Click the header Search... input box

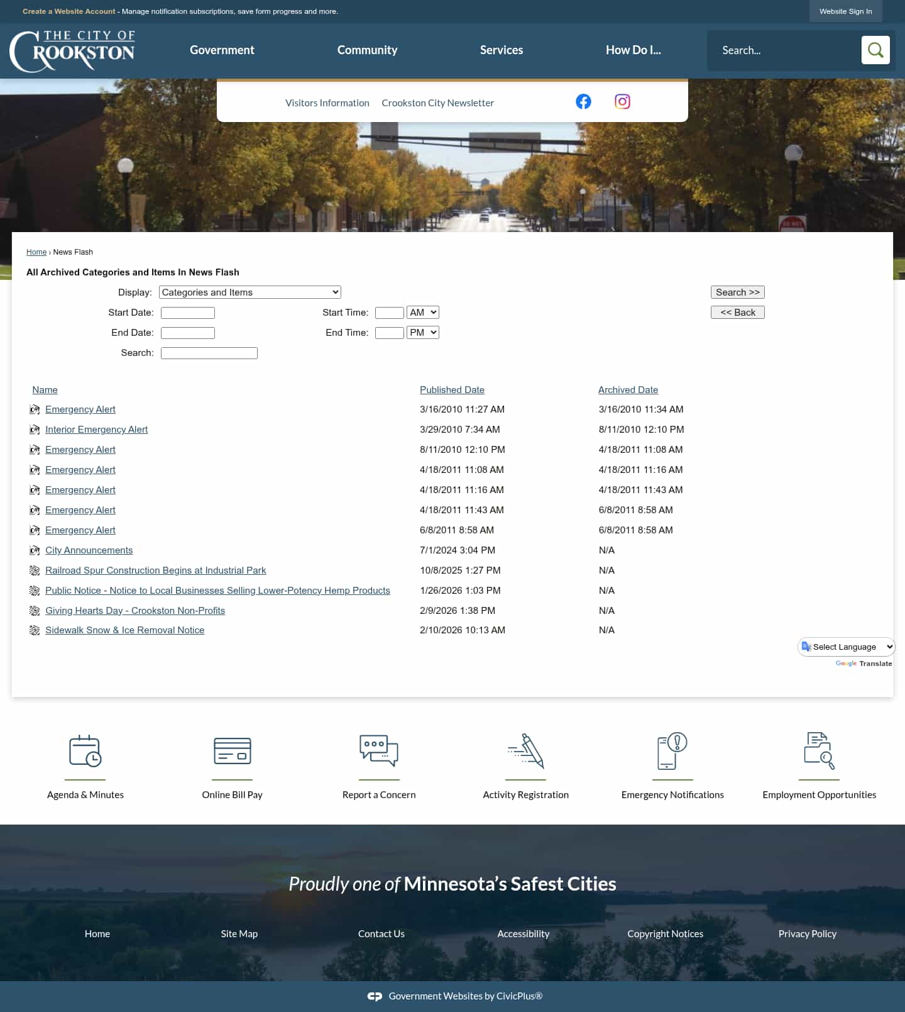coord(784,50)
